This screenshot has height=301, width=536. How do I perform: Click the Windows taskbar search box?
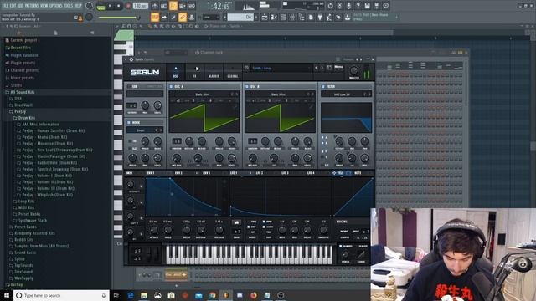tap(61, 295)
